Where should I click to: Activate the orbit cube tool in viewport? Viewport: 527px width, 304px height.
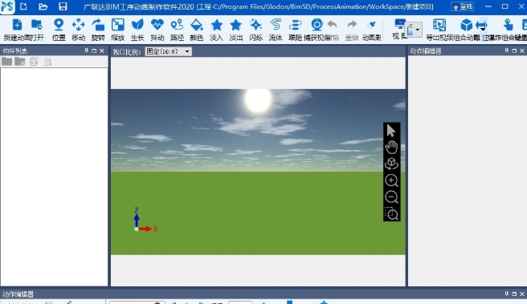(x=391, y=164)
